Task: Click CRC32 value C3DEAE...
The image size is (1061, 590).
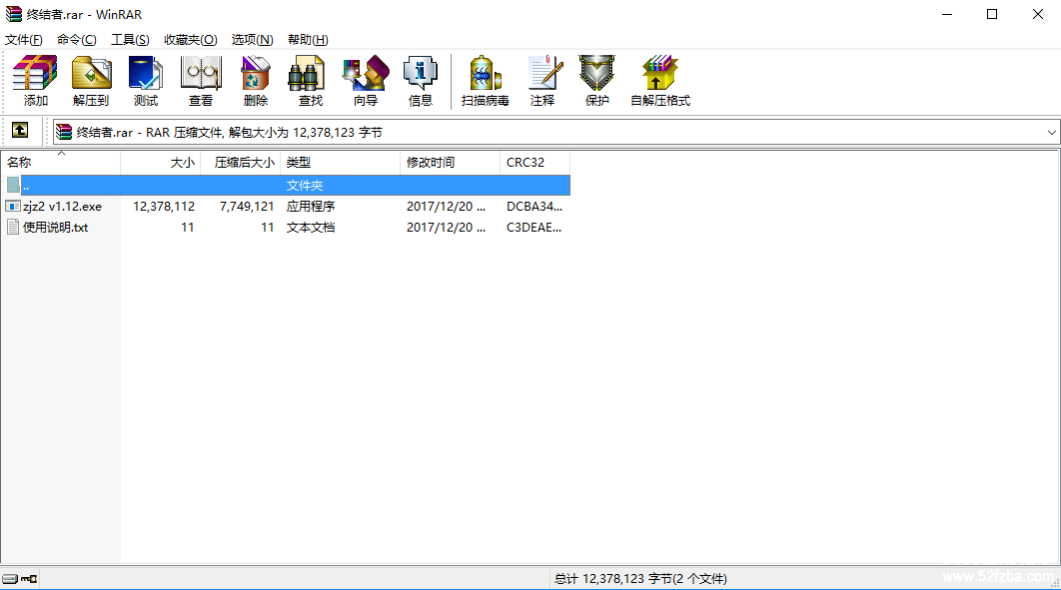Action: click(533, 227)
